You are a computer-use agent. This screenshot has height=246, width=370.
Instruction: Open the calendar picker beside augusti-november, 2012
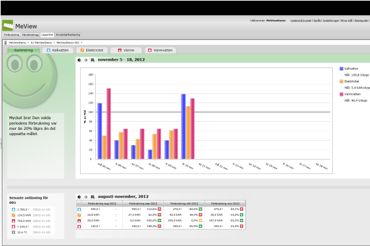(x=93, y=197)
